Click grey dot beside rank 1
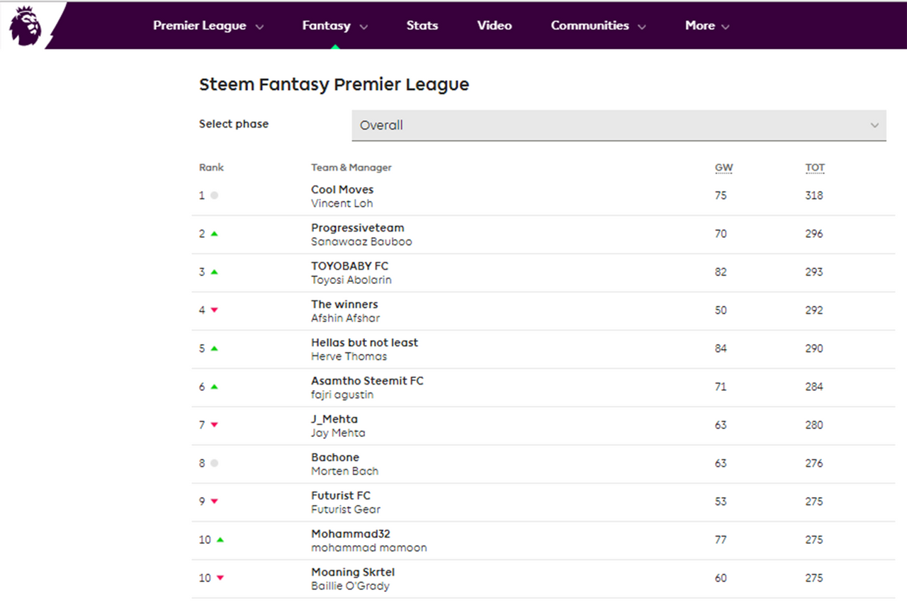The width and height of the screenshot is (907, 604). [214, 195]
